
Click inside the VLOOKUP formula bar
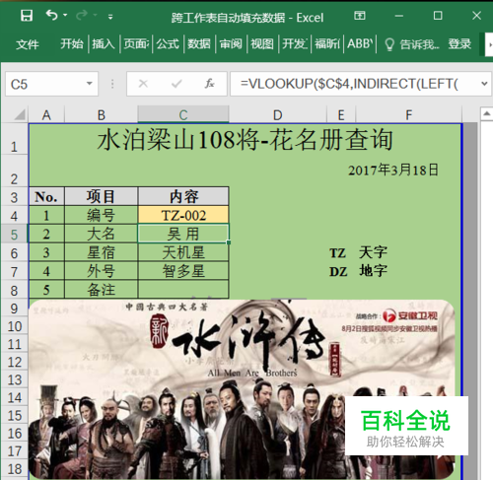[354, 84]
